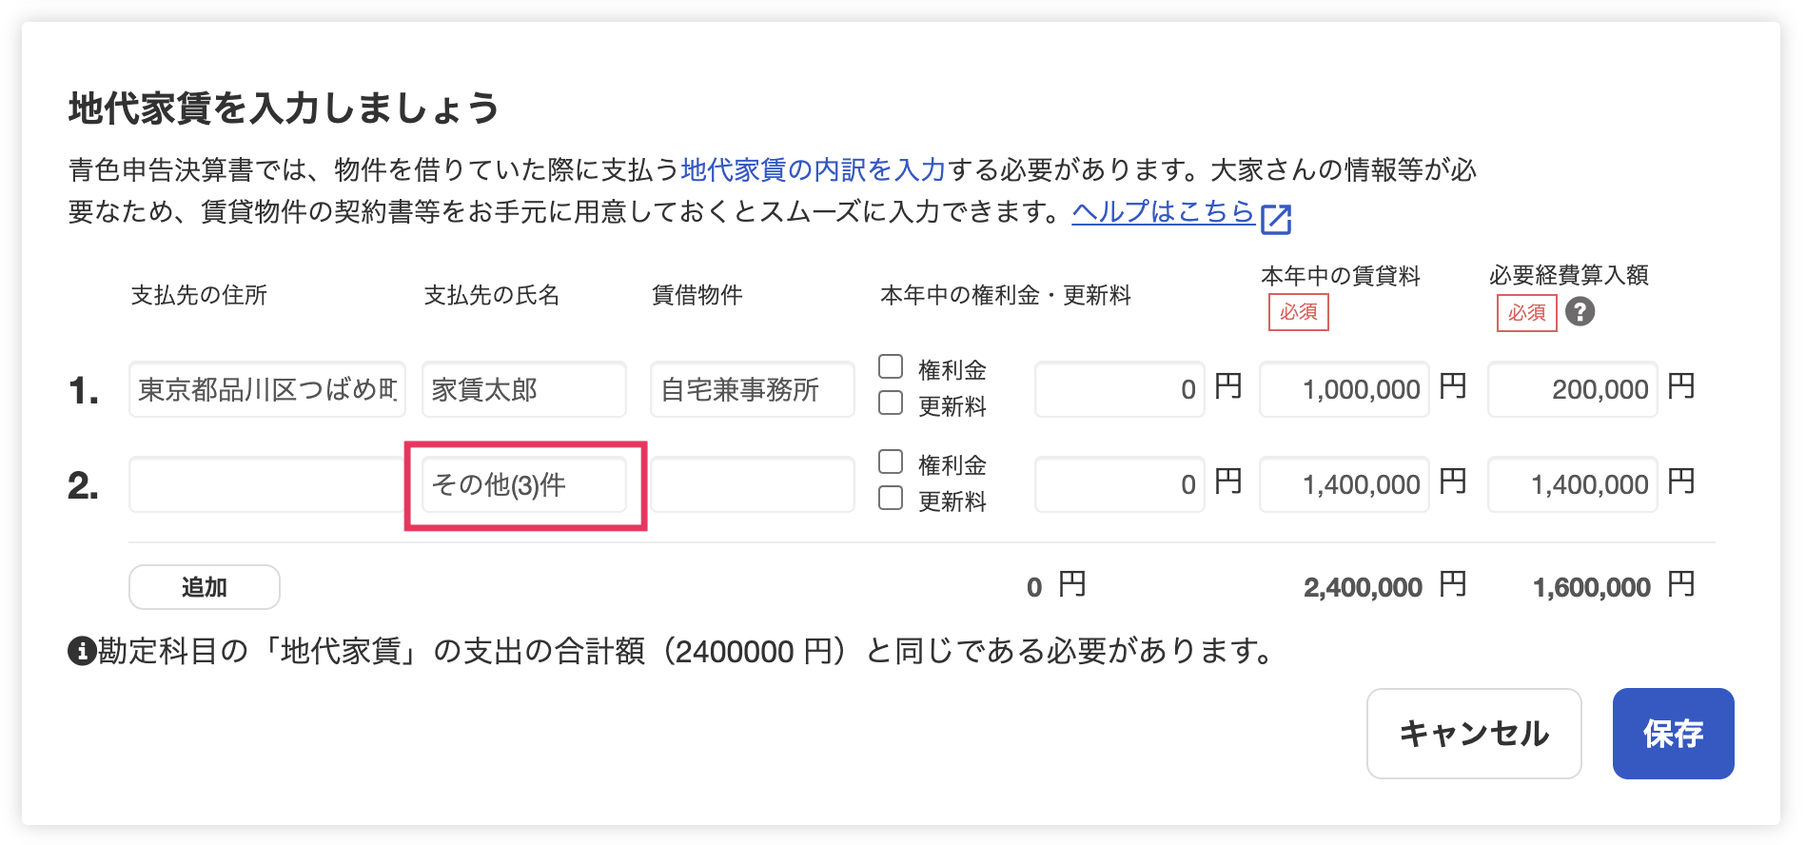Image resolution: width=1806 pixels, height=845 pixels.
Task: Click address field containing 東京都品川区つばめ町
Action: 267,389
